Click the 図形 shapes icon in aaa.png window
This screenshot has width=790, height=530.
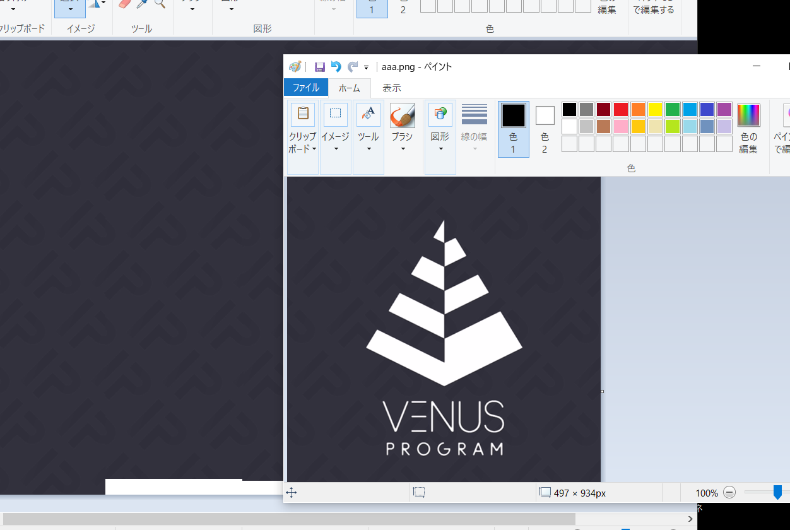pos(440,114)
